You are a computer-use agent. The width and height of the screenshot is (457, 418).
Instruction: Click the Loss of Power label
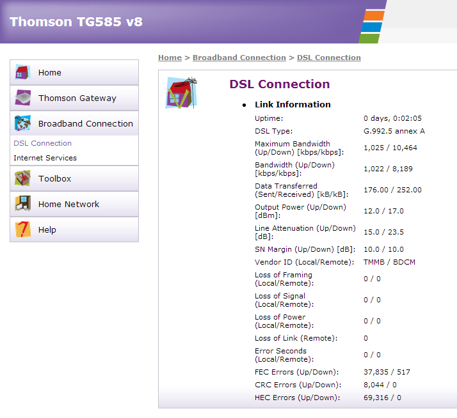[x=284, y=321]
